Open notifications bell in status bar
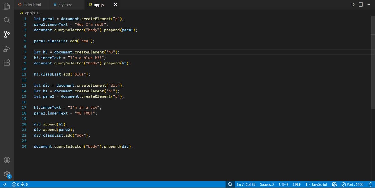 point(370,185)
